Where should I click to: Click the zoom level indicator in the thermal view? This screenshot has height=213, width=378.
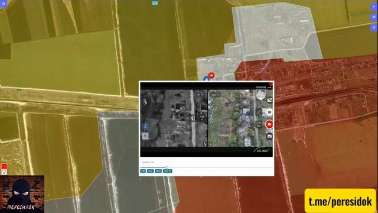pyautogui.click(x=202, y=118)
